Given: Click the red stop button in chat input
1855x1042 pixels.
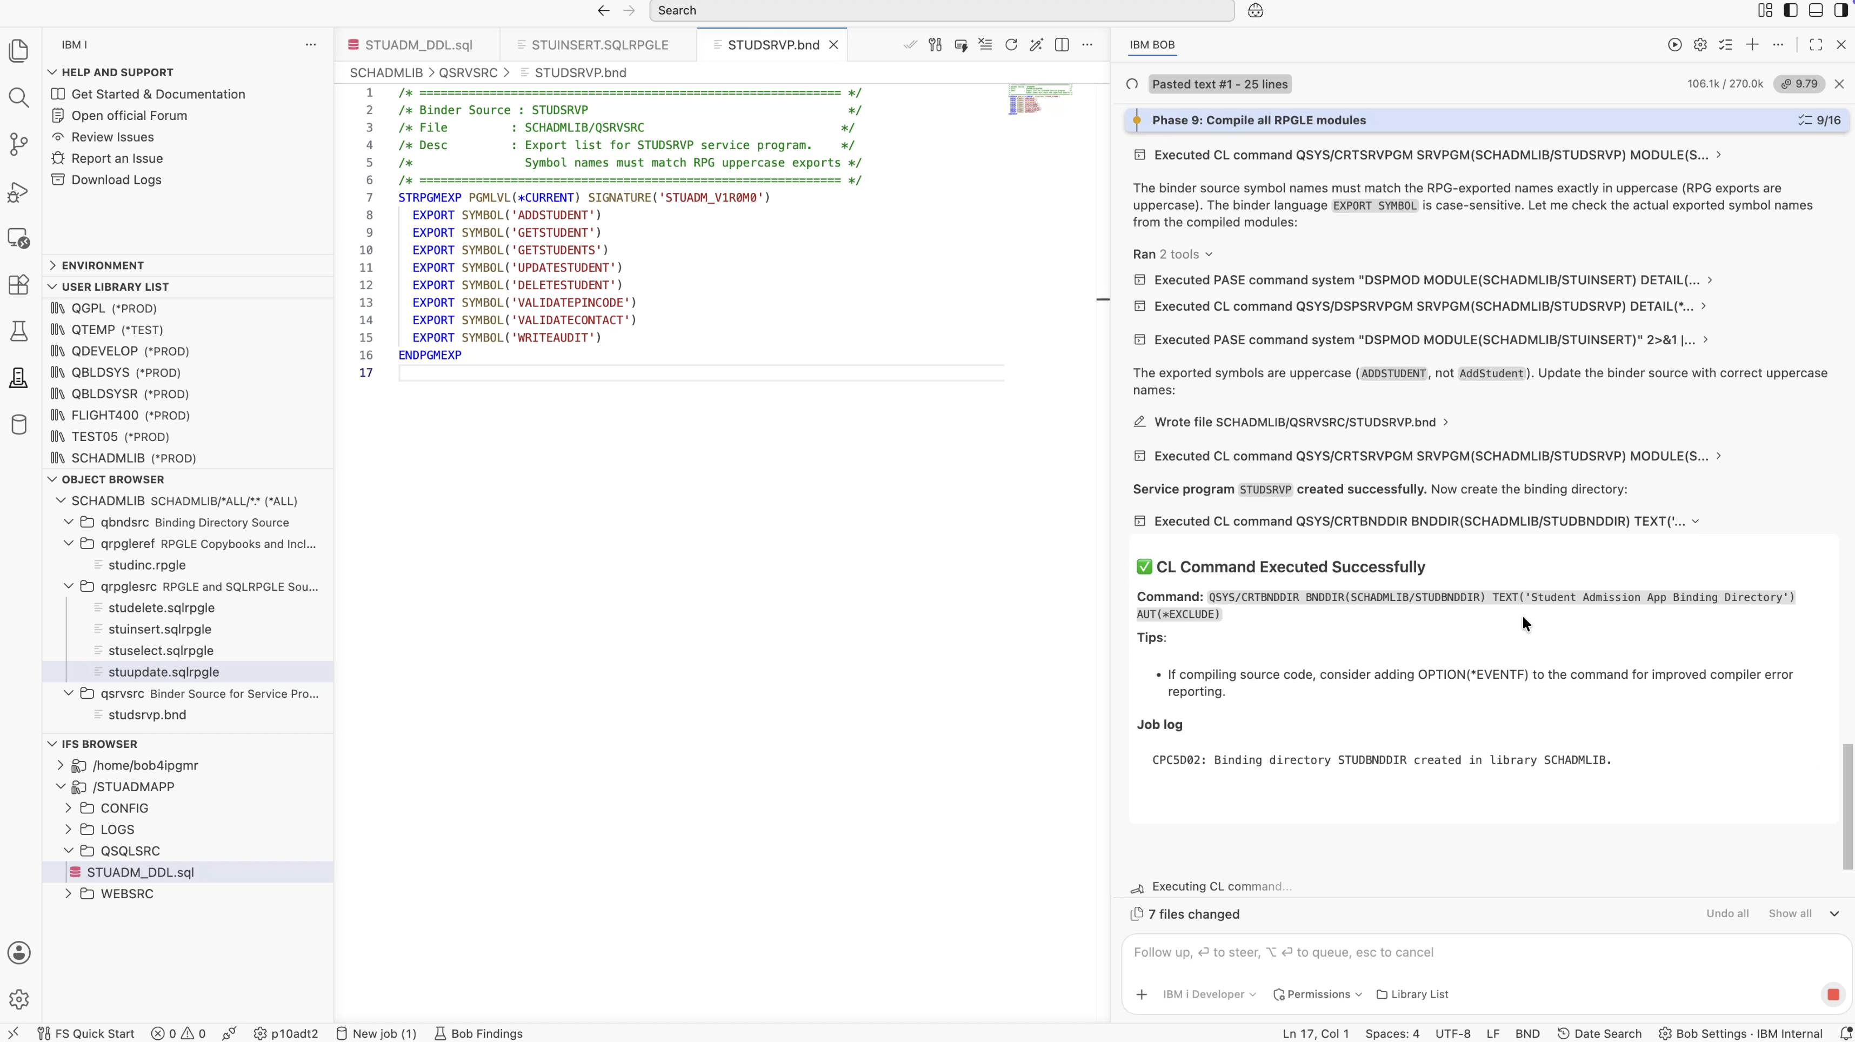Looking at the screenshot, I should click(x=1833, y=994).
